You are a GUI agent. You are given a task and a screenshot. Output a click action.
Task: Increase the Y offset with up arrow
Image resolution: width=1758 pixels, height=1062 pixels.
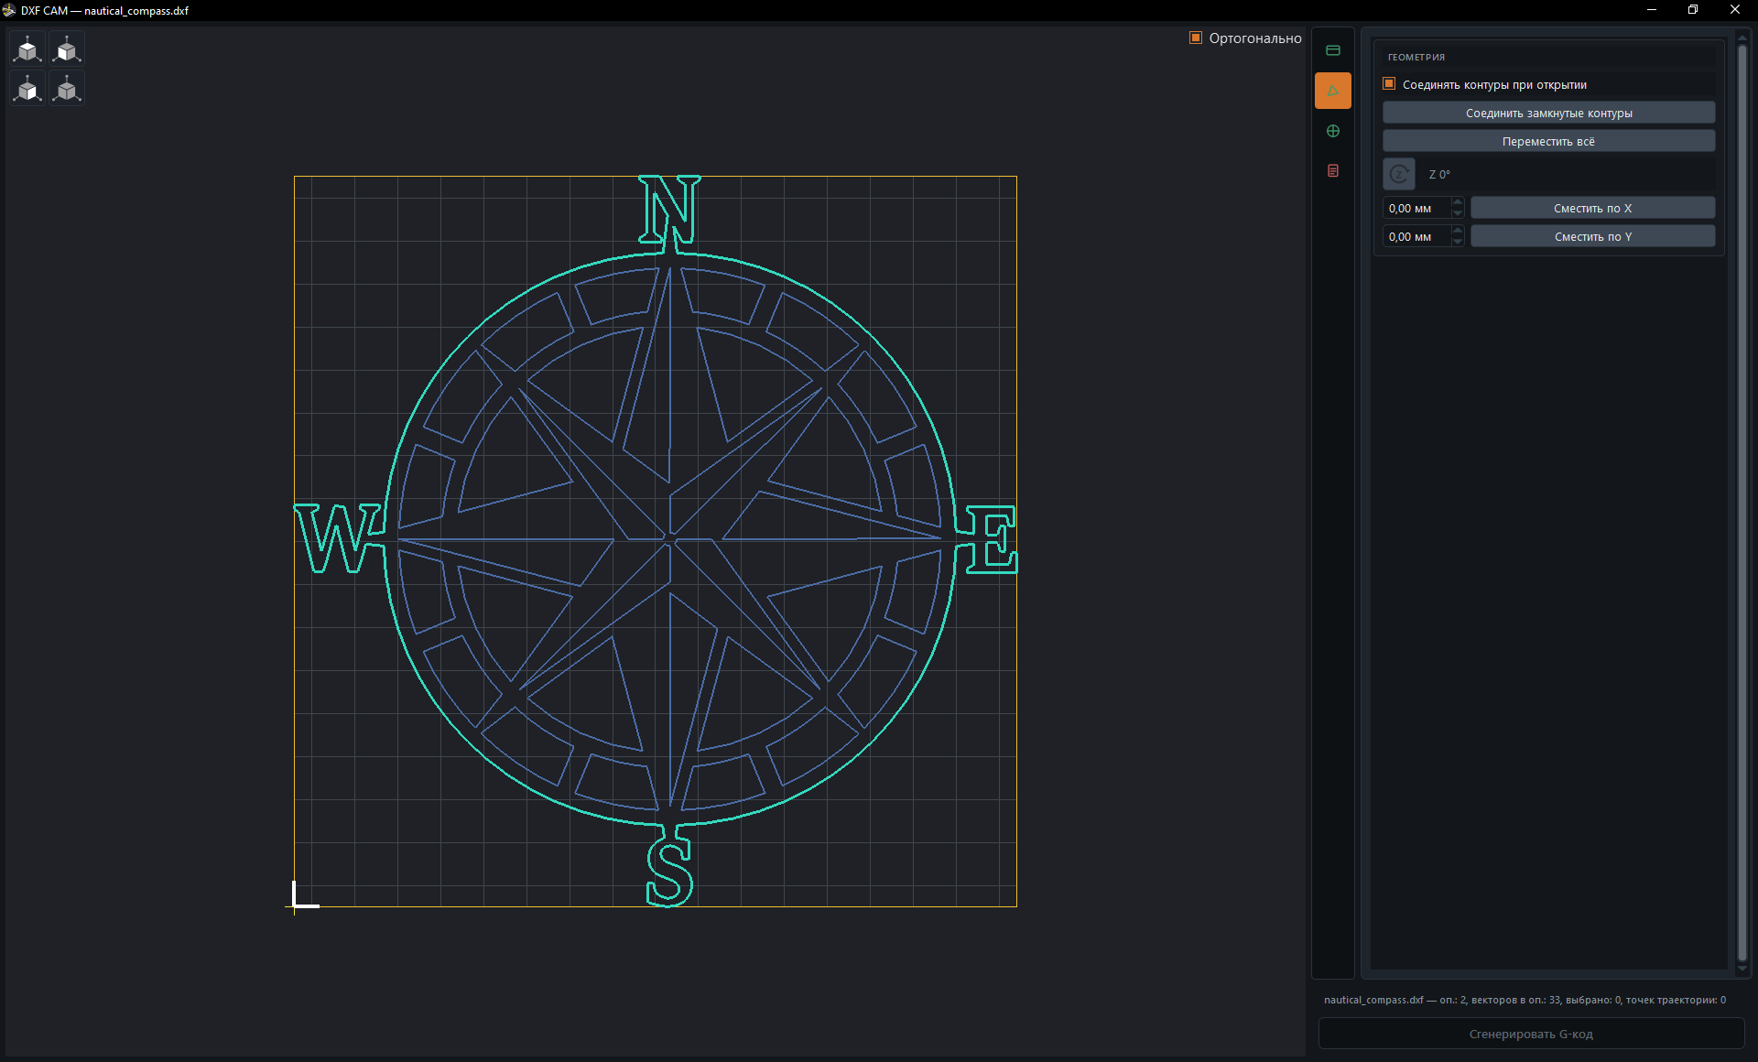coord(1458,231)
